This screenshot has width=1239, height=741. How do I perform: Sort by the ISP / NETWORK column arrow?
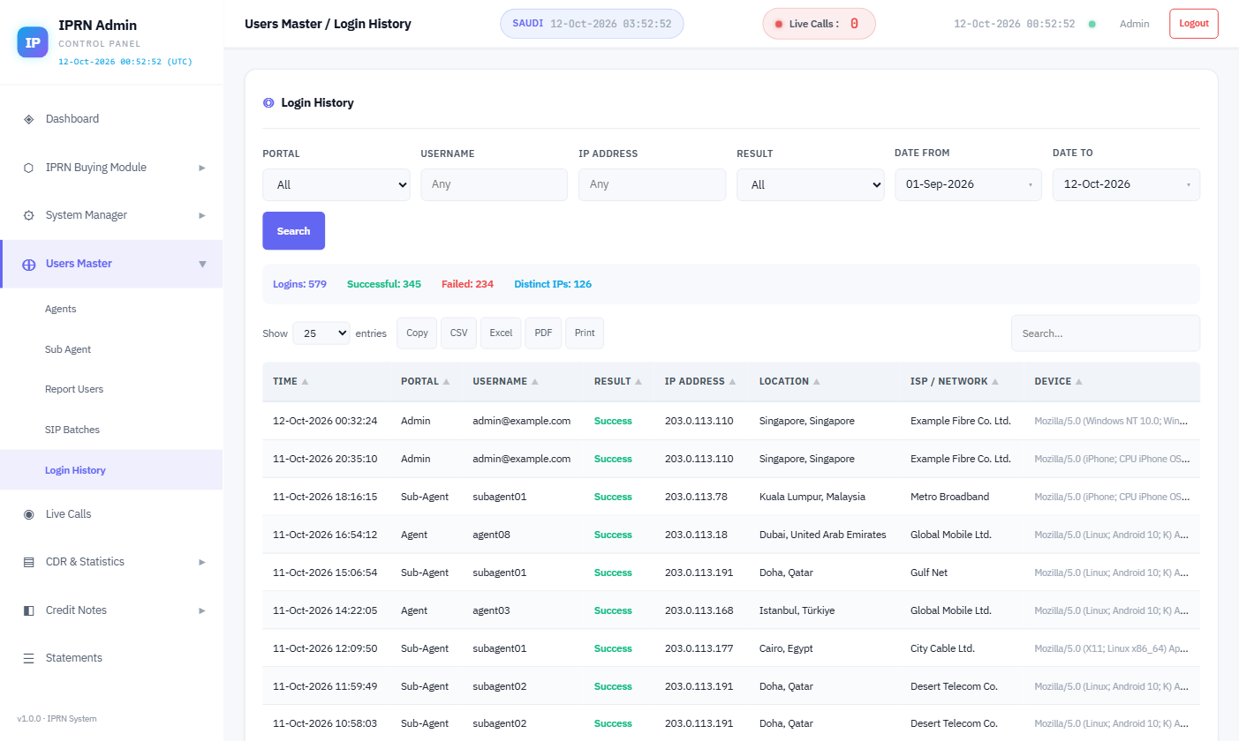(995, 382)
